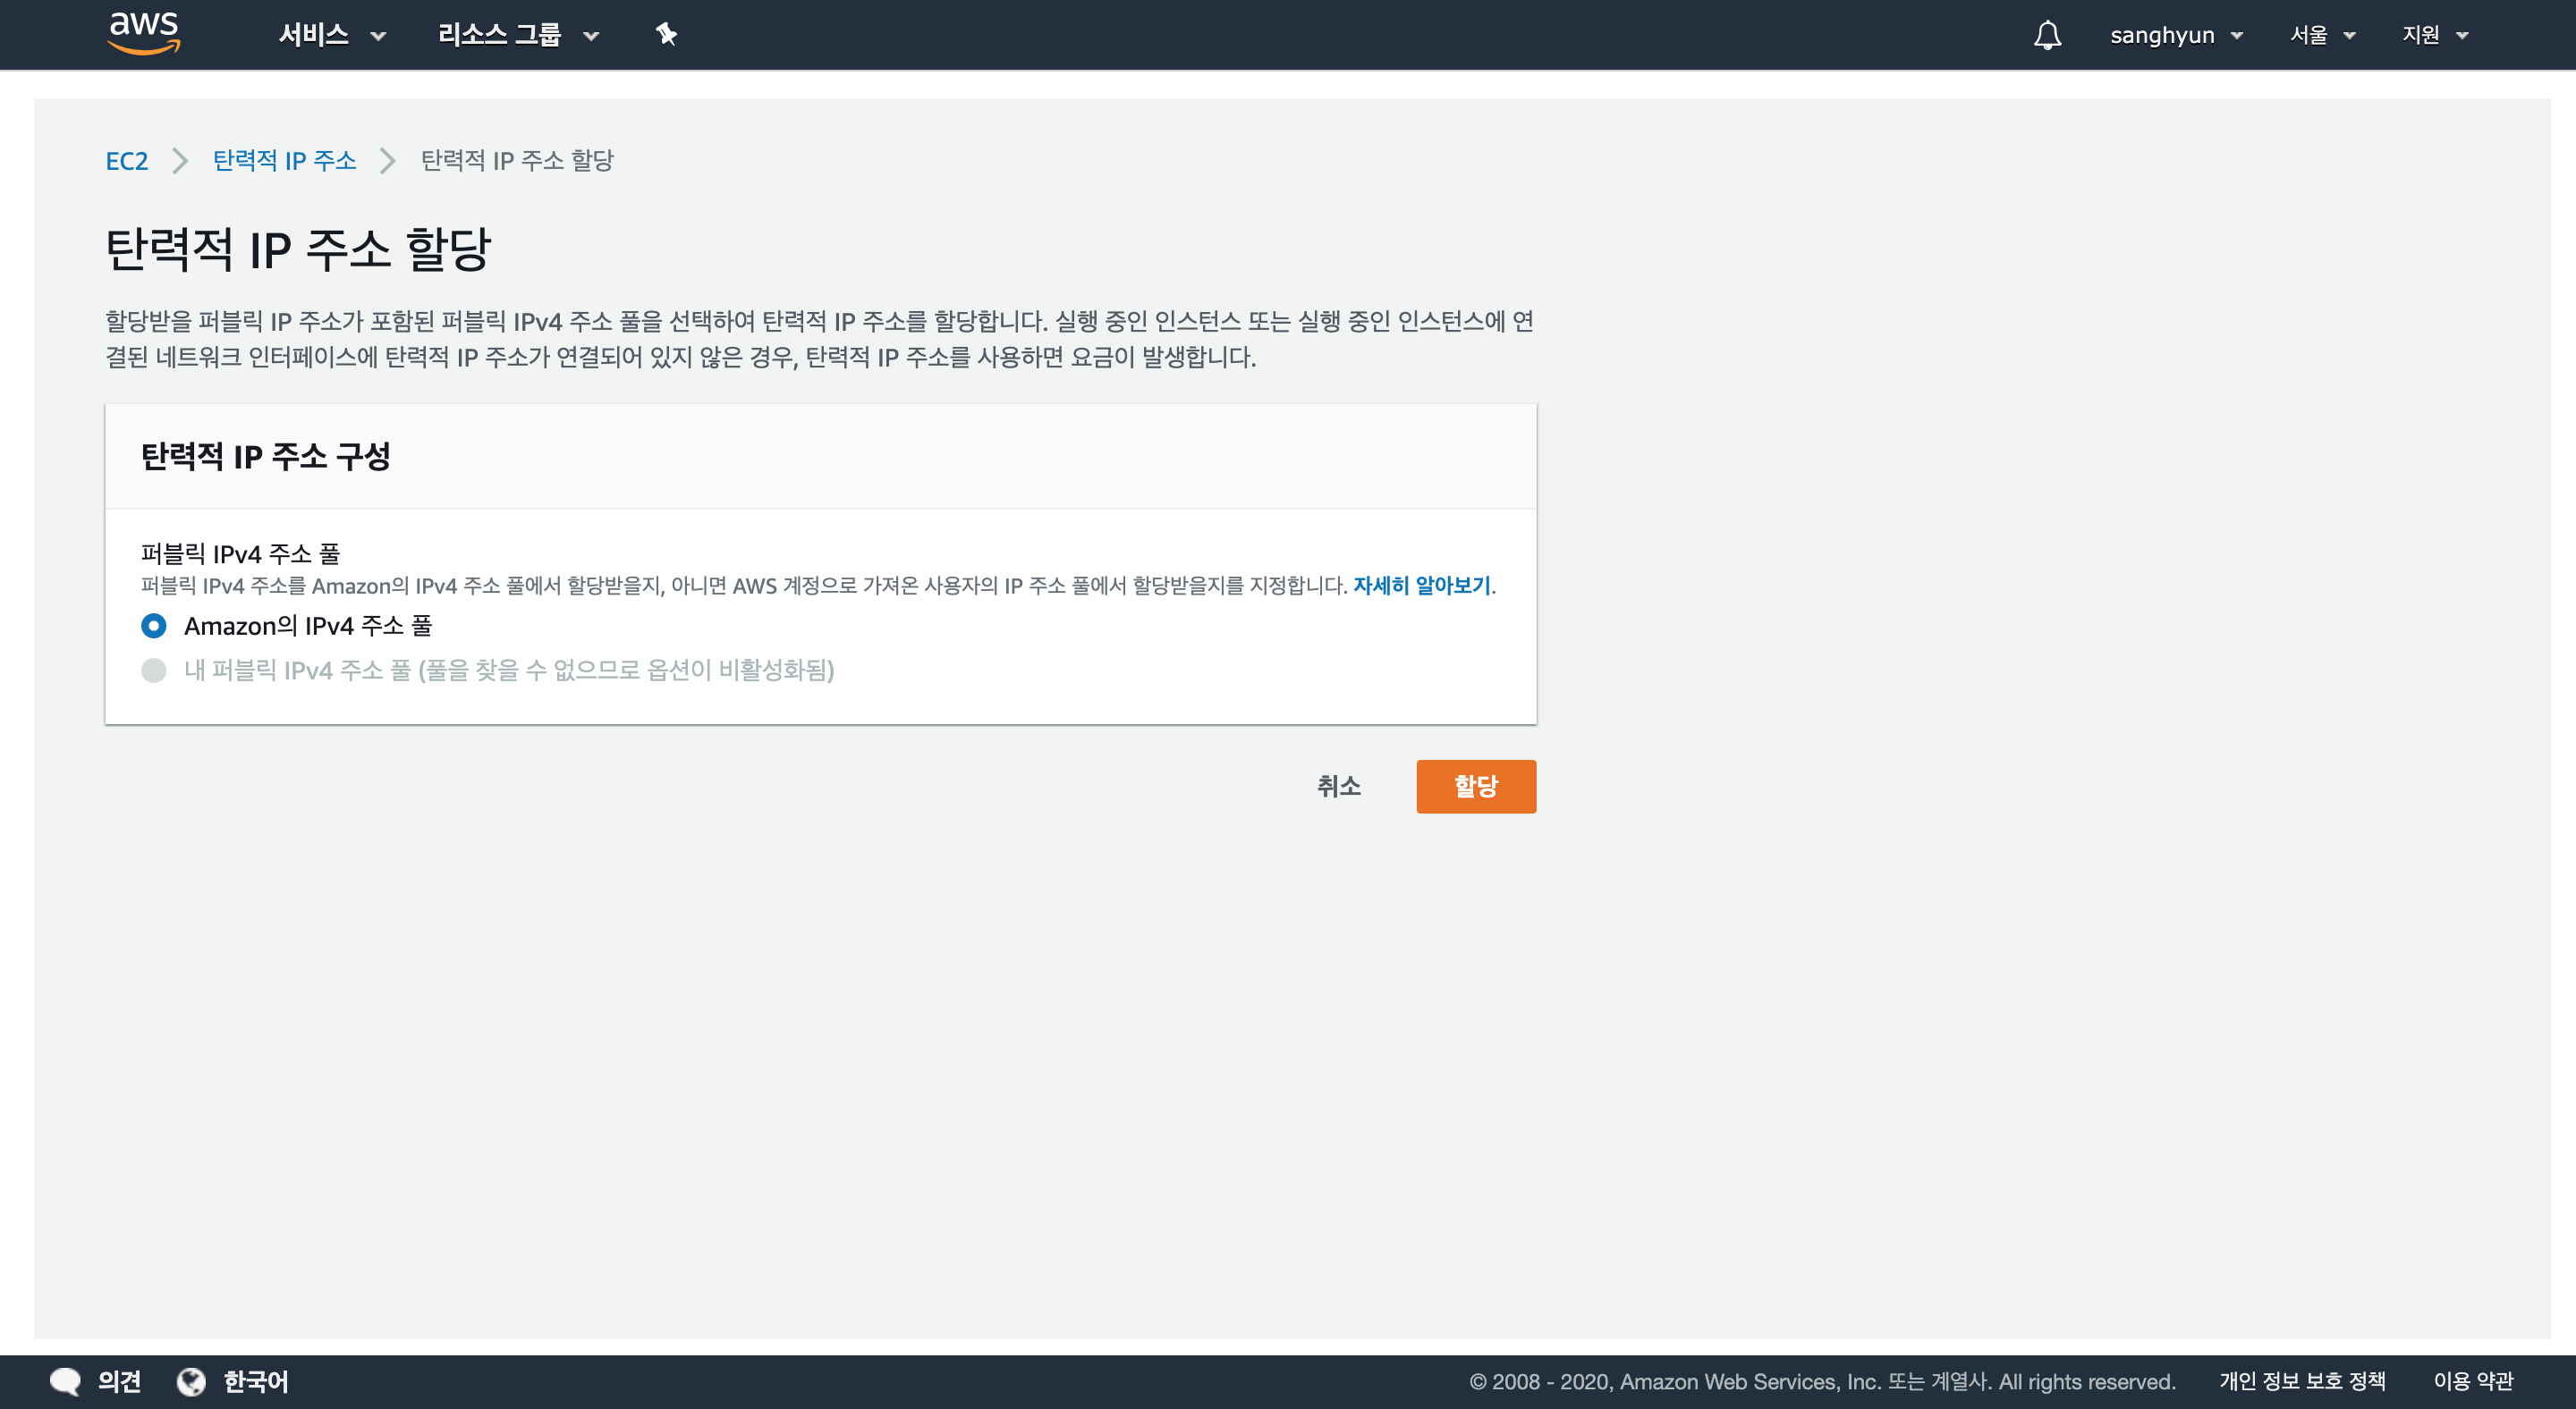The image size is (2576, 1409).
Task: Click the feedback speech bubble icon
Action: coord(65,1381)
